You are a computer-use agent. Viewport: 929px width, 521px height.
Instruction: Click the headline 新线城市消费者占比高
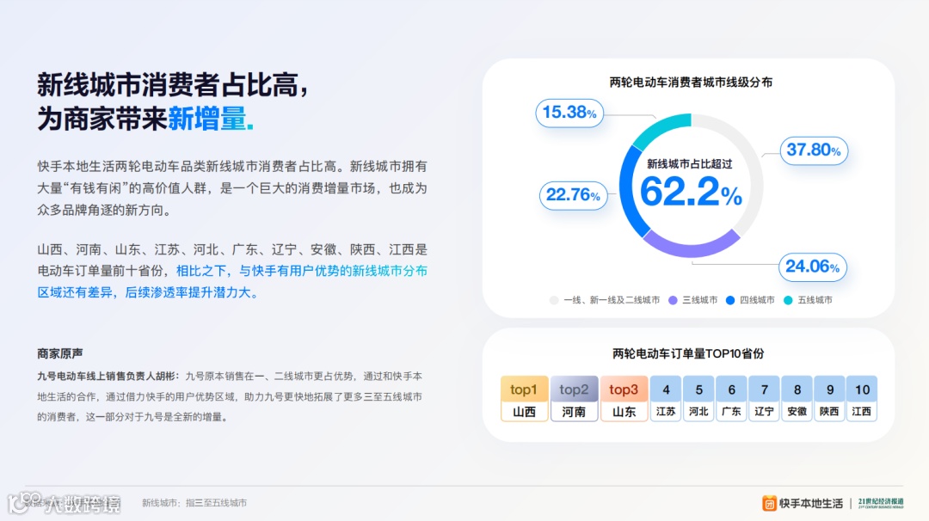[x=172, y=84]
